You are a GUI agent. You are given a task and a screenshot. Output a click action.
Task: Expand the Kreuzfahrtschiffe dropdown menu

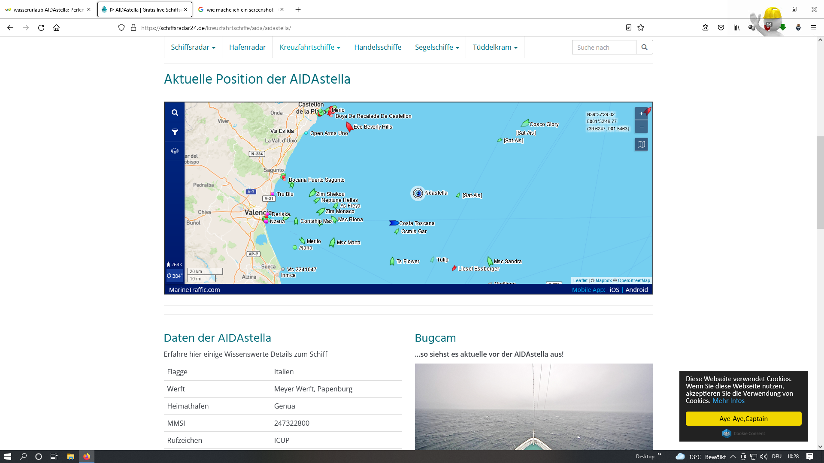(x=309, y=47)
